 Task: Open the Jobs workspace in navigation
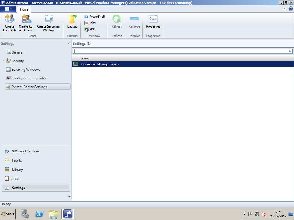[36, 179]
